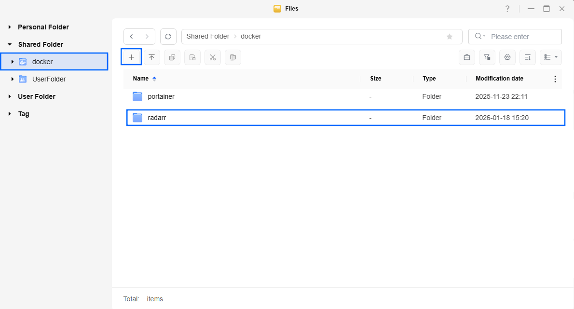Click Shared Folder in breadcrumb path
The width and height of the screenshot is (574, 309).
point(208,37)
